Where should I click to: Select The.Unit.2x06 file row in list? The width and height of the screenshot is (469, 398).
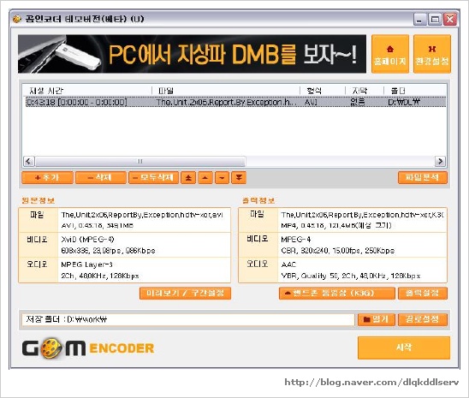[x=235, y=102]
